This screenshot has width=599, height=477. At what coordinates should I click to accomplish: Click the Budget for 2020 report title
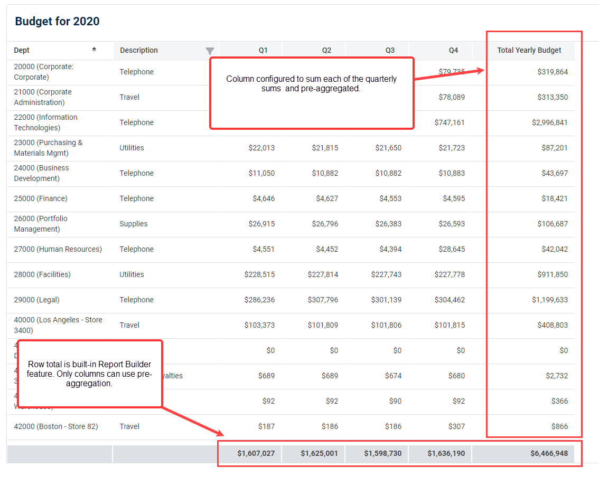57,22
